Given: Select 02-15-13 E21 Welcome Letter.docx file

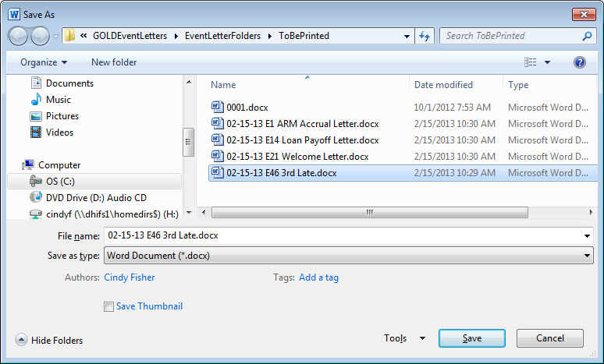Looking at the screenshot, I should [x=297, y=157].
